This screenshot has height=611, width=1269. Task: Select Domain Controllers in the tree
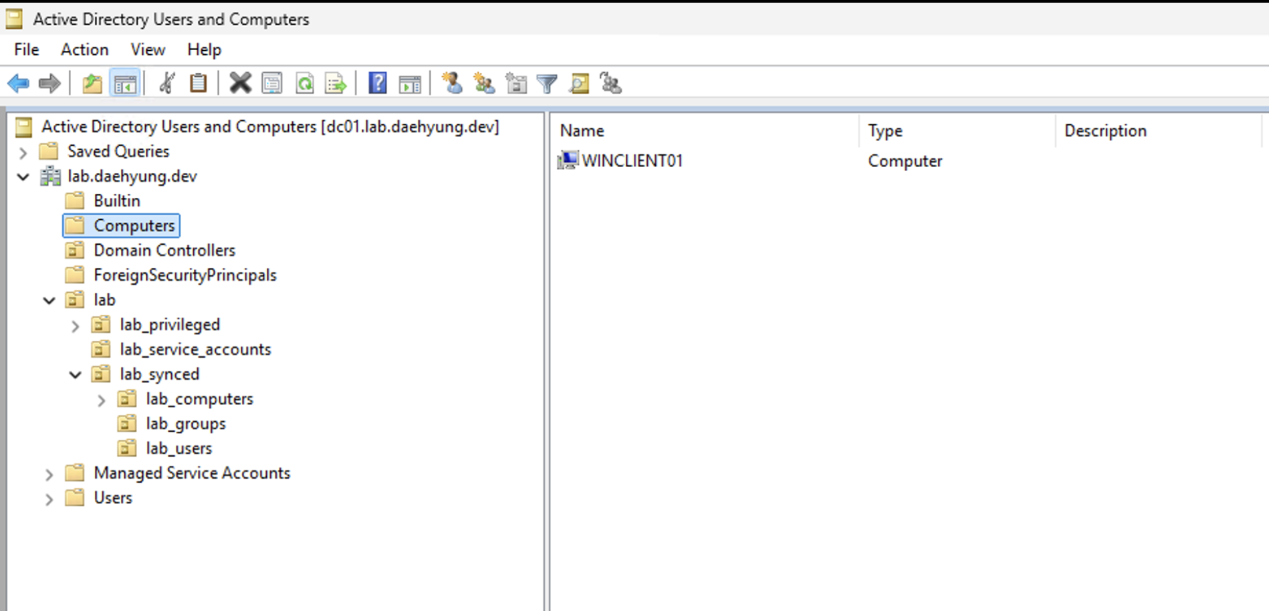(x=164, y=251)
